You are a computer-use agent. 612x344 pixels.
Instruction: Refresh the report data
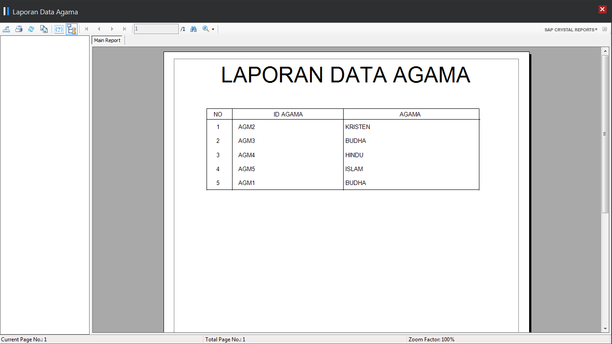[x=31, y=29]
